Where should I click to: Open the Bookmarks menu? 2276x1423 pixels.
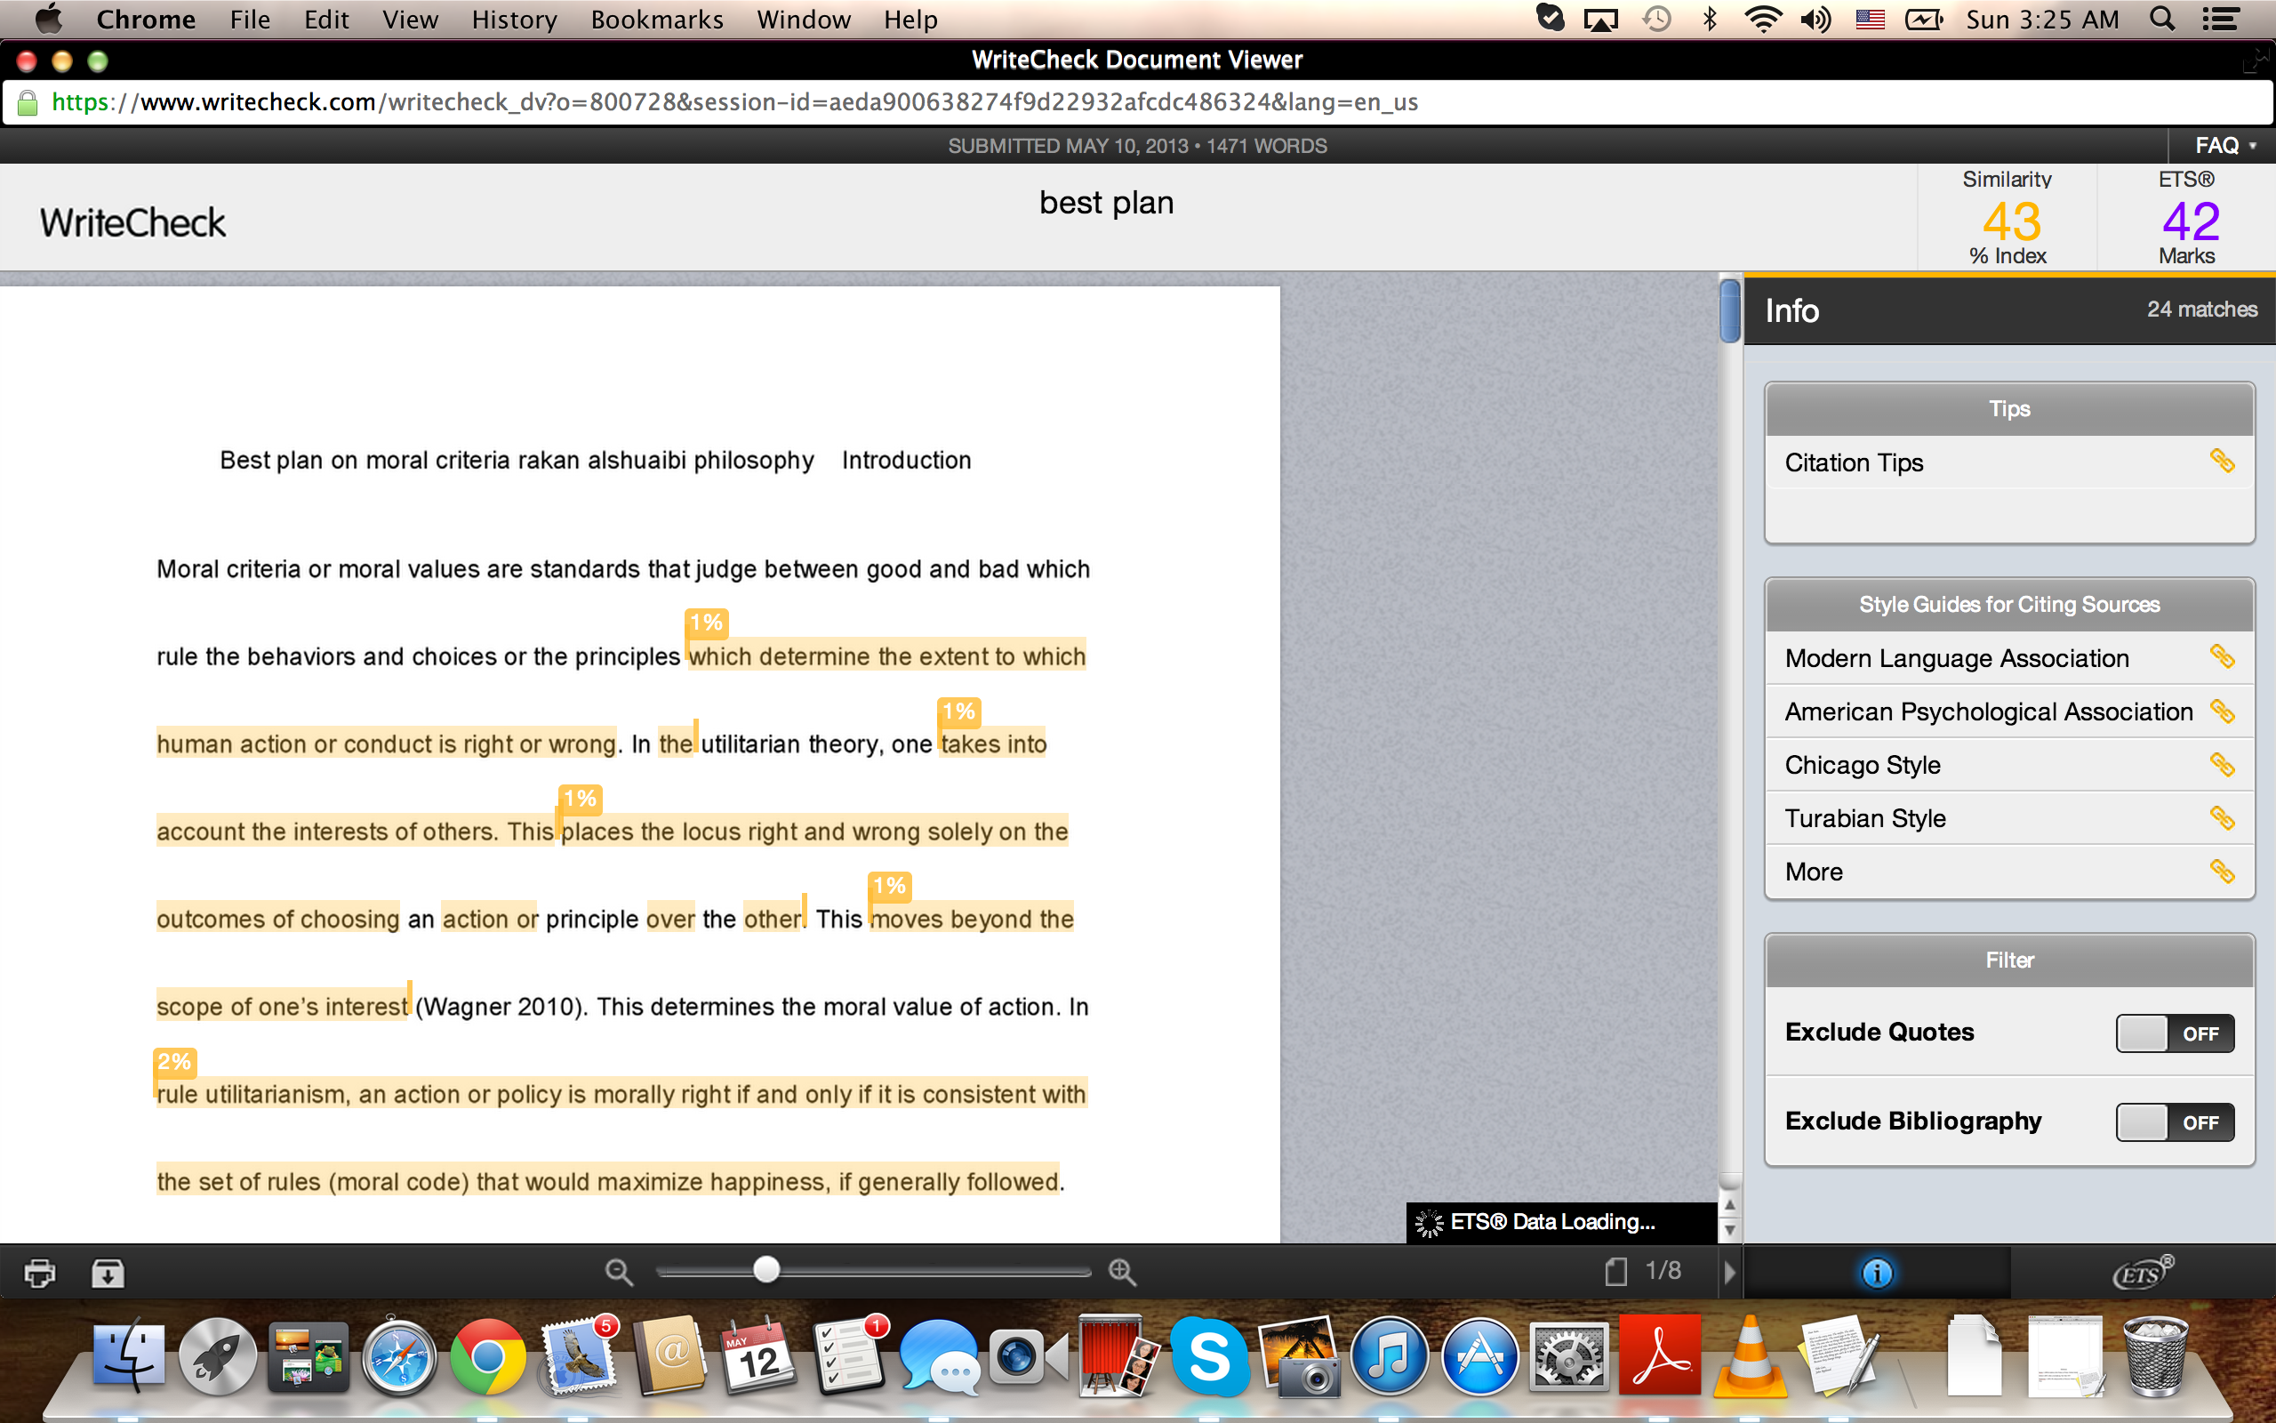coord(656,20)
